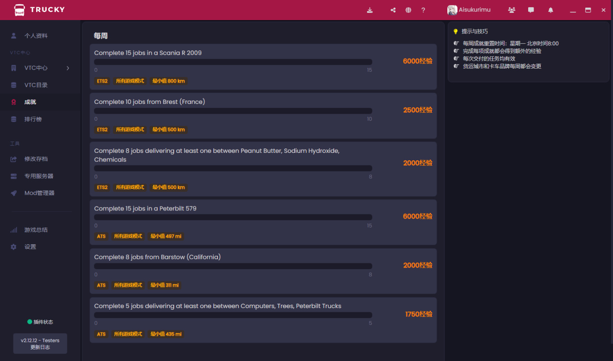
Task: Click 6000经验 reward on Scania achievement
Action: [x=417, y=61]
